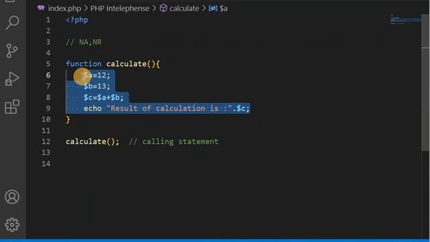Click the vertical editor scrollbar
This screenshot has width=430, height=242.
425,82
